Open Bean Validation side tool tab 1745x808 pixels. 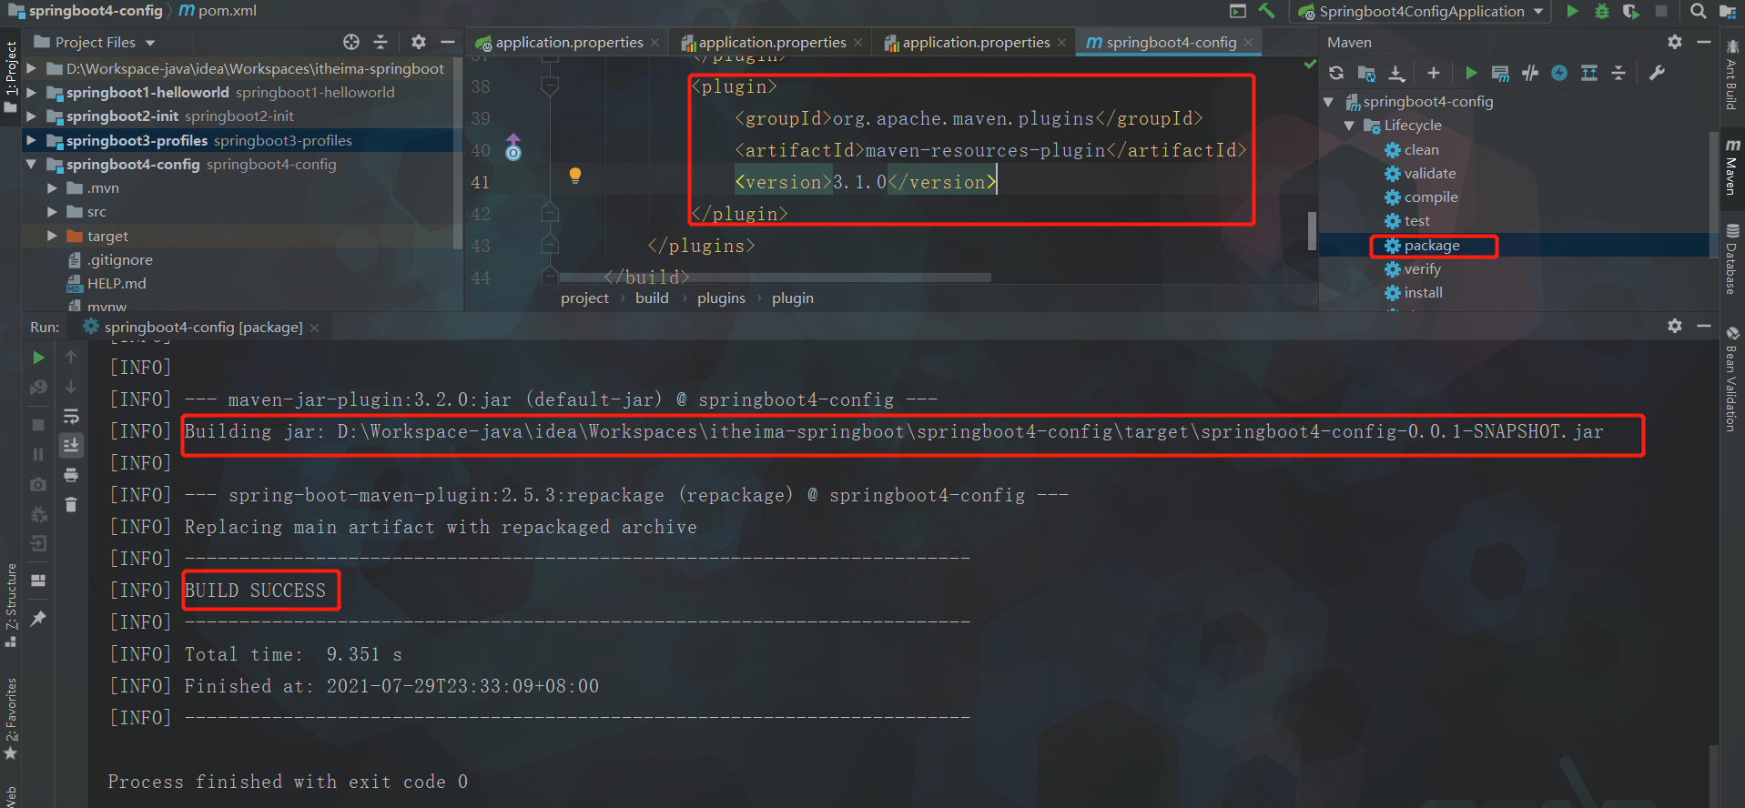click(x=1731, y=379)
